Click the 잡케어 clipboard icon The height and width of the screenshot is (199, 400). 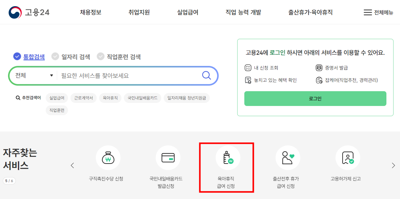click(x=319, y=80)
